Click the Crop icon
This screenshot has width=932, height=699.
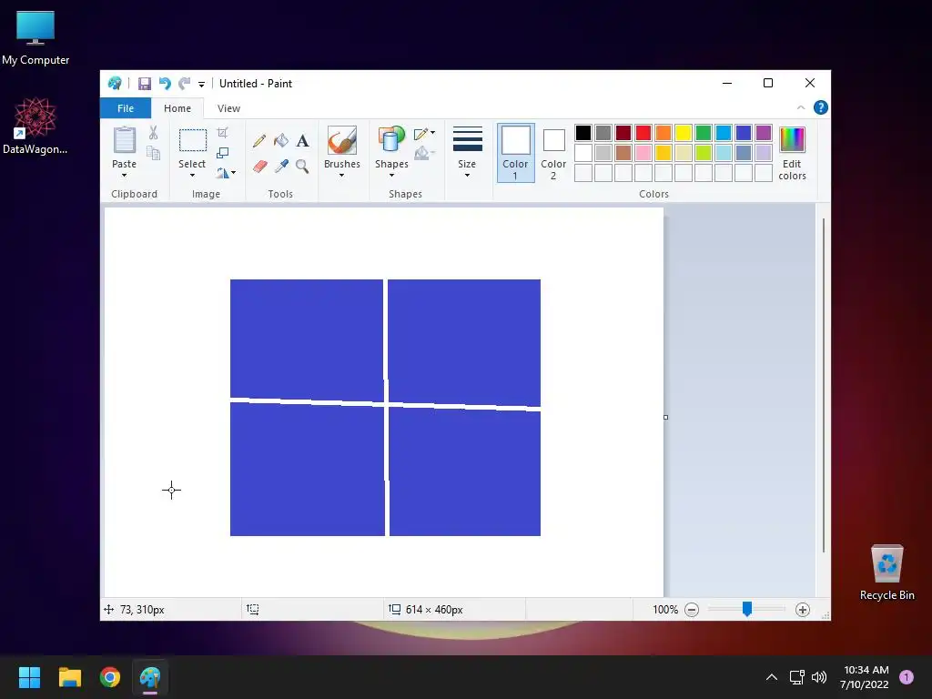[x=222, y=133]
